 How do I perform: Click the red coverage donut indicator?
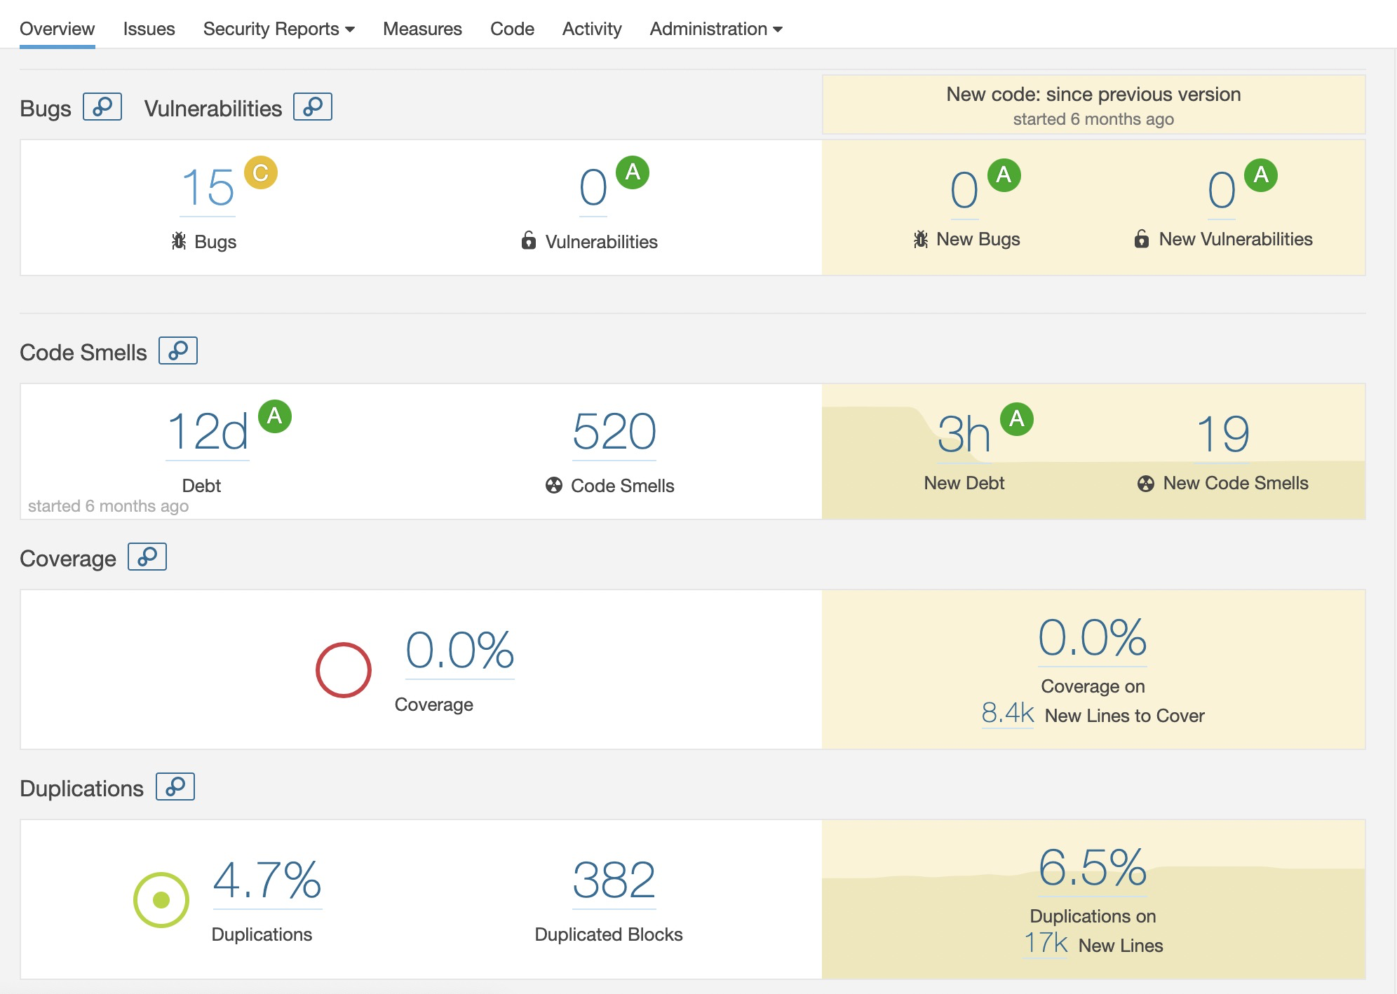[344, 670]
